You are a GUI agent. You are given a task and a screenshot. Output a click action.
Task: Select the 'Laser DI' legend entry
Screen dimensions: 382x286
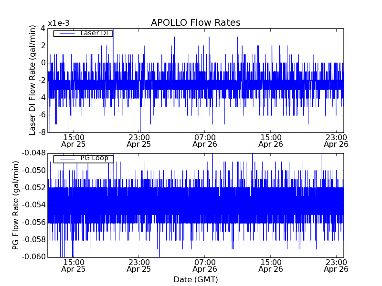pyautogui.click(x=83, y=33)
